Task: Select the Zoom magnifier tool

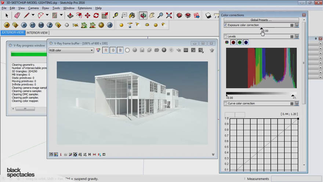Action: pos(160,15)
